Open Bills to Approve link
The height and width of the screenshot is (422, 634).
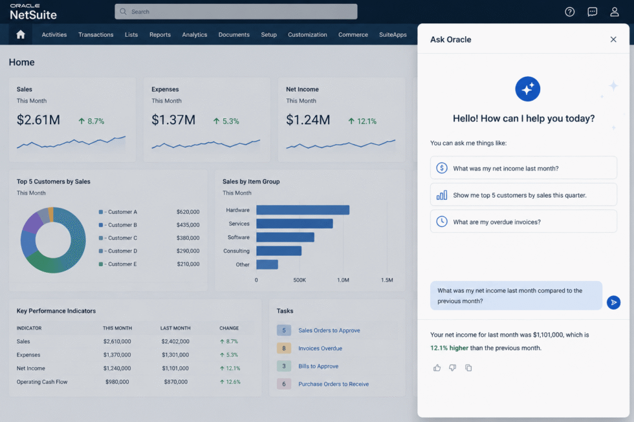click(318, 366)
